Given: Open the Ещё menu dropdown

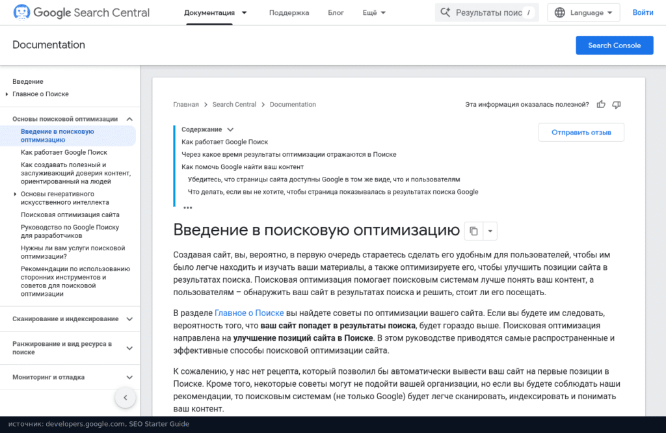Looking at the screenshot, I should tap(374, 13).
